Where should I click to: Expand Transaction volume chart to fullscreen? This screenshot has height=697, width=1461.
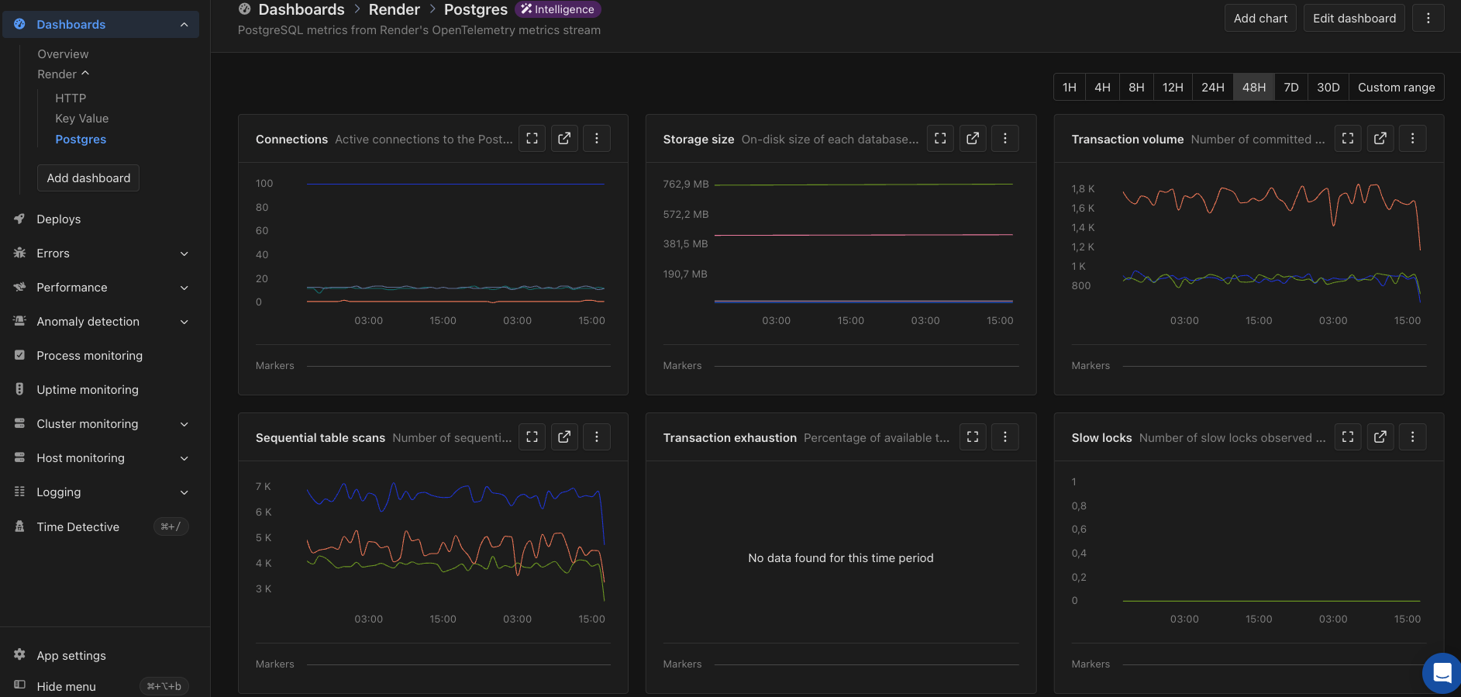pos(1348,139)
